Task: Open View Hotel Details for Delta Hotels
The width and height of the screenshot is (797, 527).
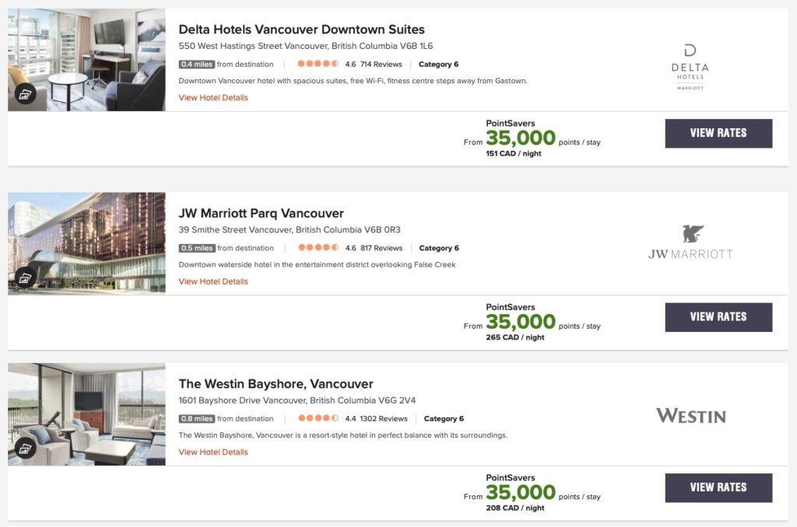Action: pyautogui.click(x=213, y=98)
